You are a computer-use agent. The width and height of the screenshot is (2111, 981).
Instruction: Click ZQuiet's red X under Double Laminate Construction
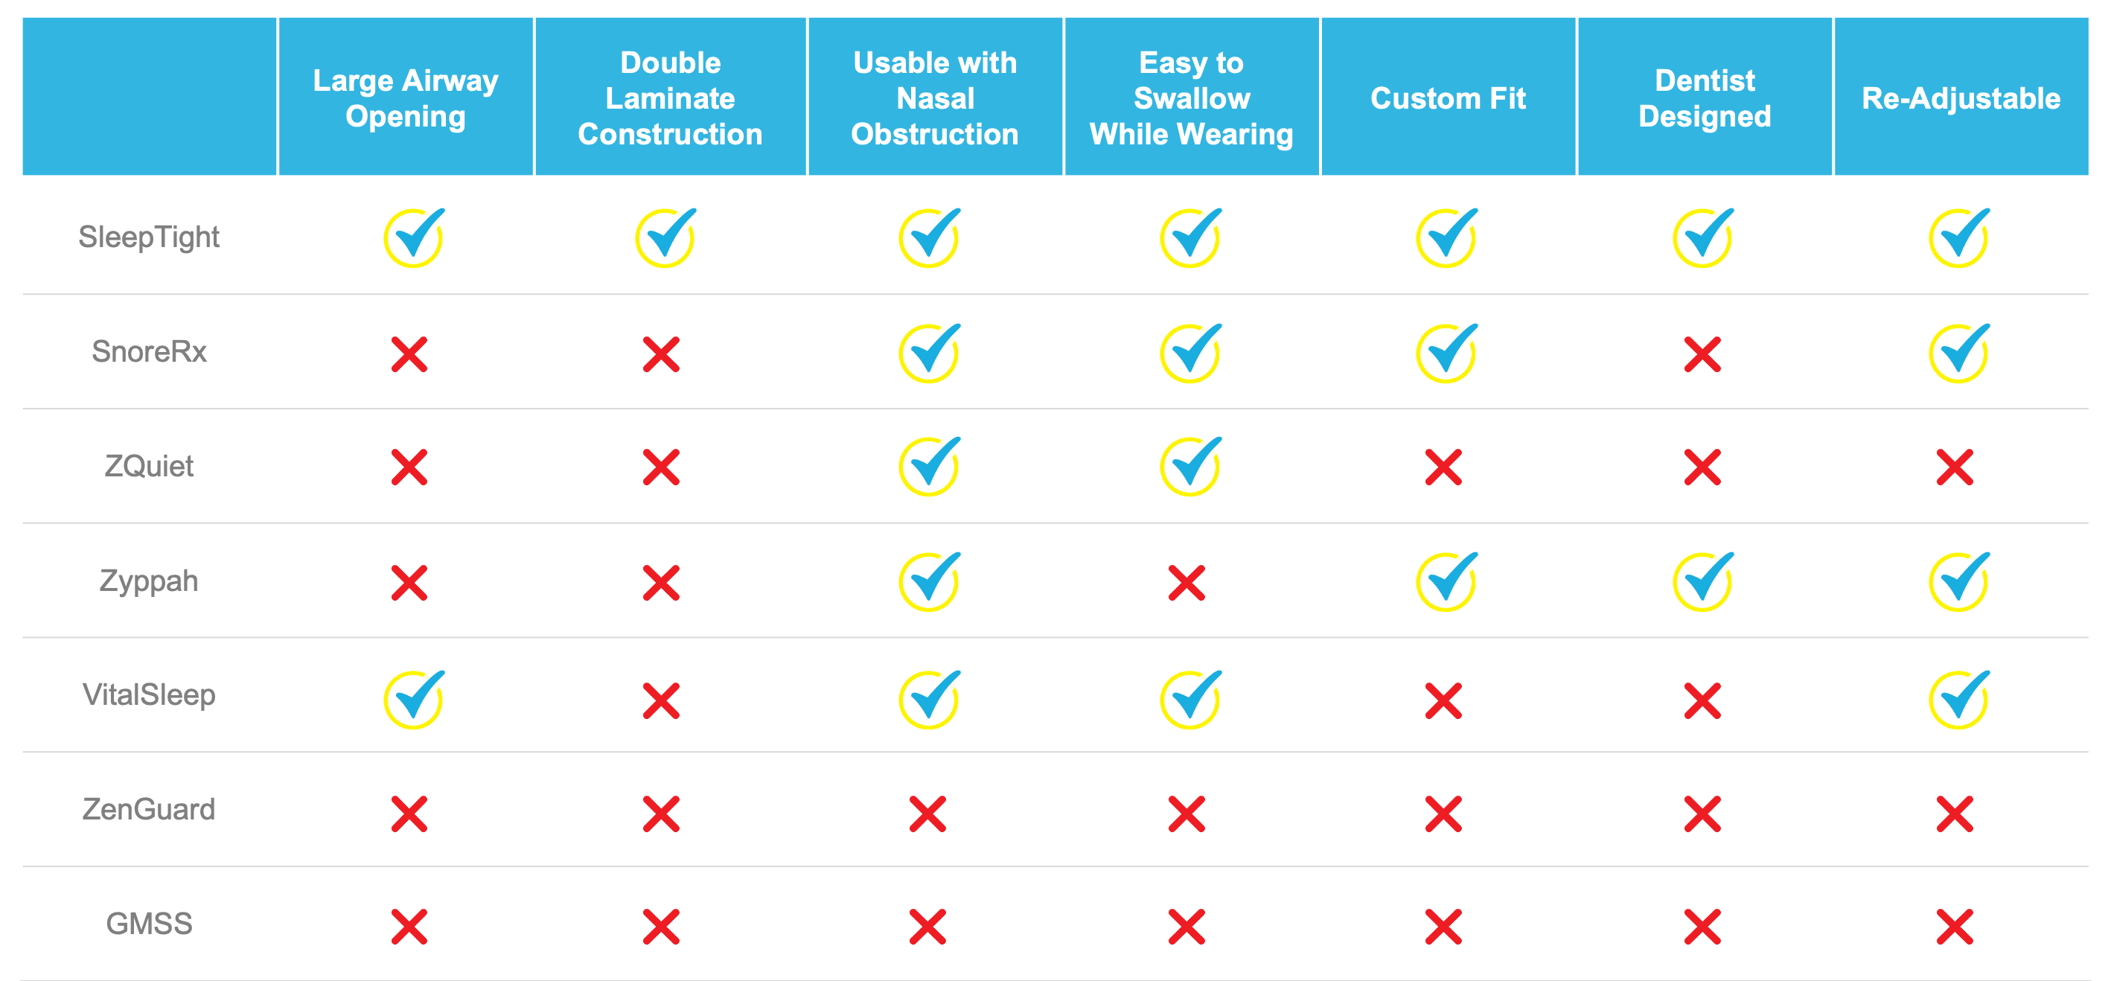[x=661, y=467]
